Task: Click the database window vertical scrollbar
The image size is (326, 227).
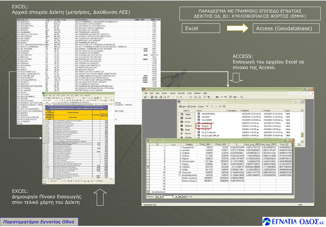Action: click(x=302, y=127)
